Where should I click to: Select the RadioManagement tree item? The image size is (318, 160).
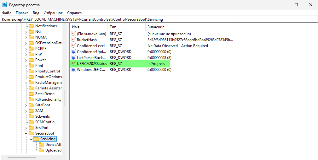[49, 83]
